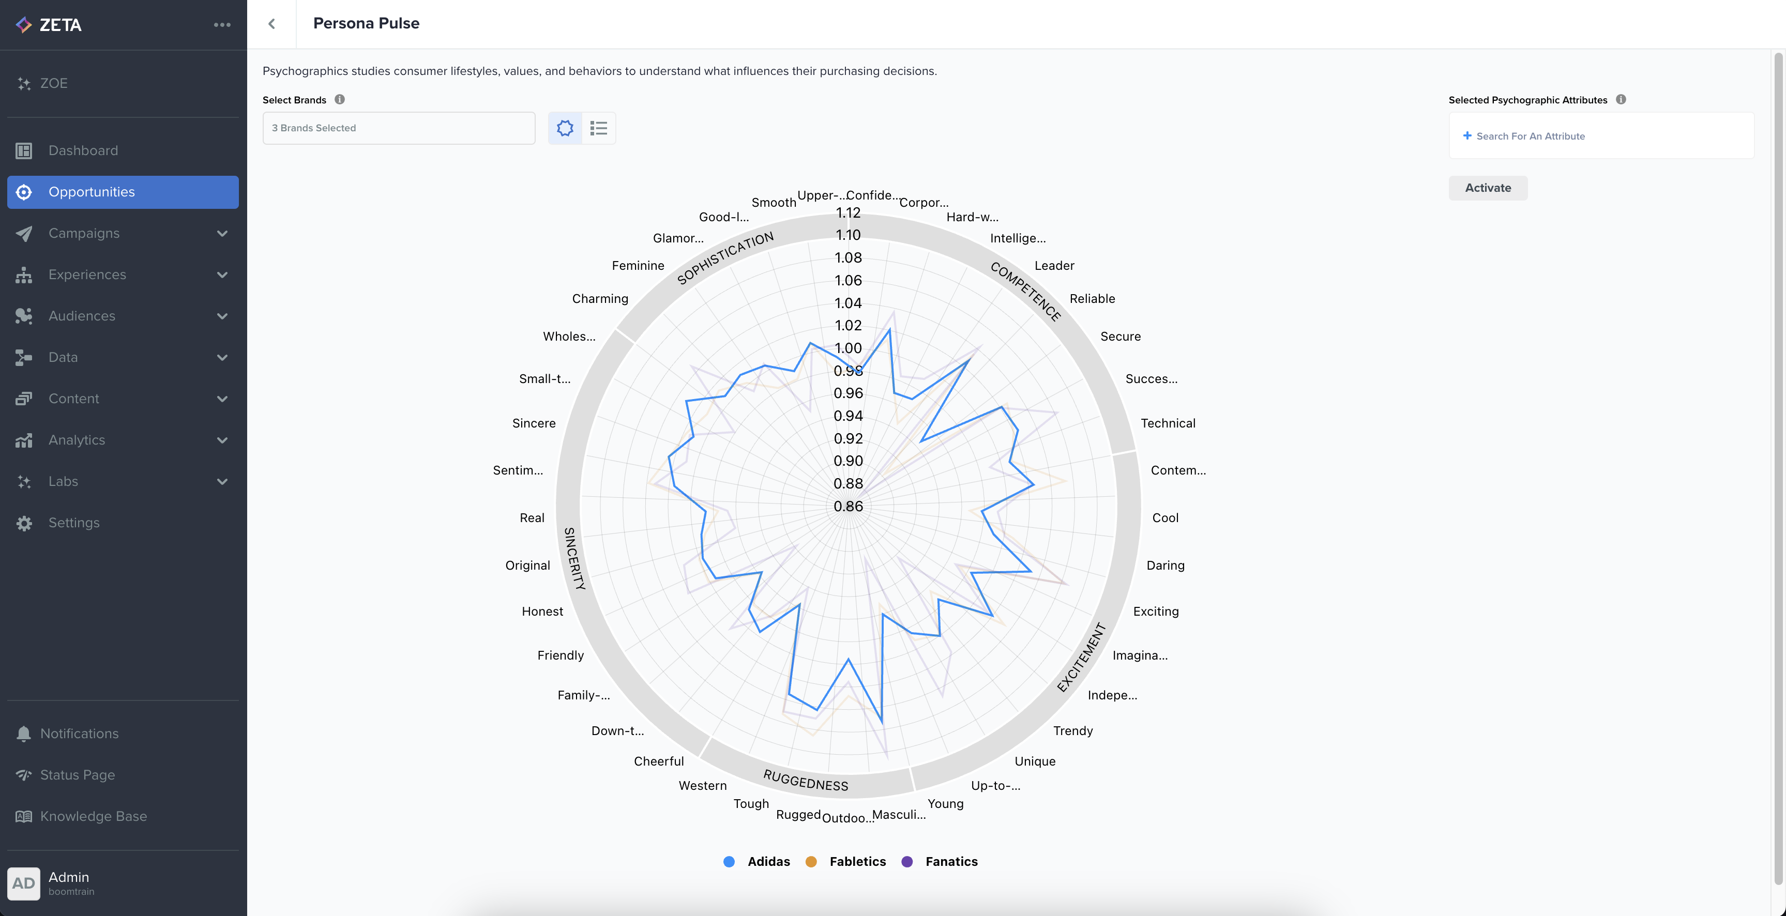Screen dimensions: 1786x916
Task: Expand the Audiences menu chevron
Action: pyautogui.click(x=222, y=316)
